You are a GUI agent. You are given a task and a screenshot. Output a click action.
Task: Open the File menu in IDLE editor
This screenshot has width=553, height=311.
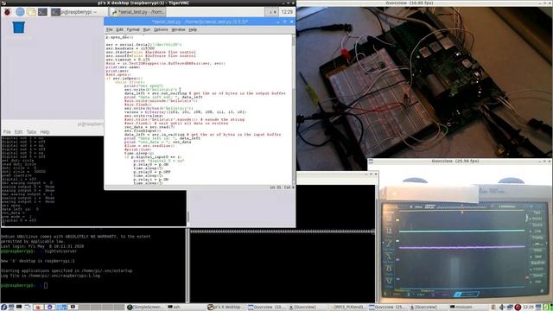(110, 29)
